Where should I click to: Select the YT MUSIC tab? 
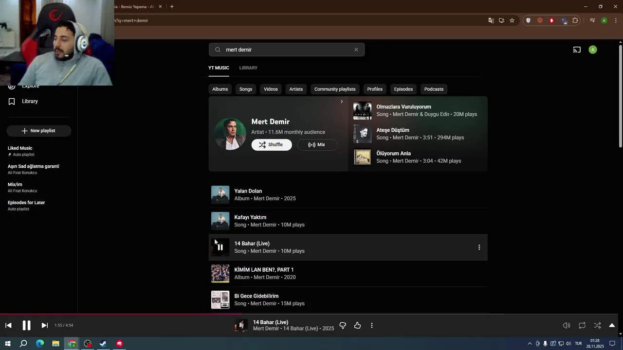pyautogui.click(x=219, y=68)
